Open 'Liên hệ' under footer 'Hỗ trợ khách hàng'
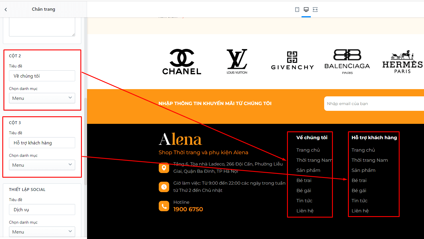Screen dimensions: 424x239 coord(360,211)
